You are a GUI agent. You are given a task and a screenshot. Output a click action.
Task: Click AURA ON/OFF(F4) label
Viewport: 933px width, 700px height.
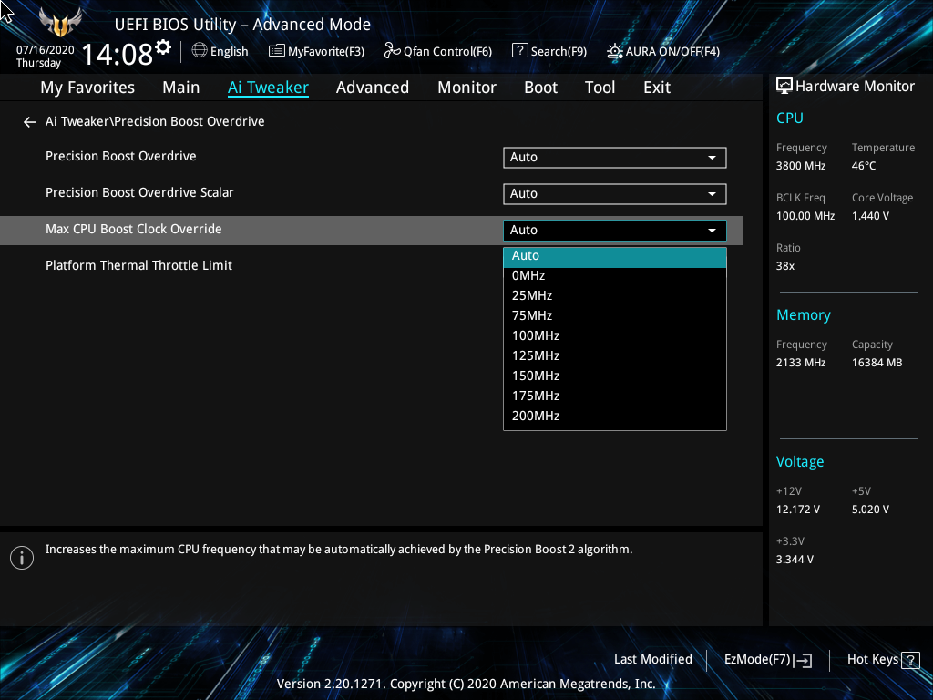tap(672, 52)
